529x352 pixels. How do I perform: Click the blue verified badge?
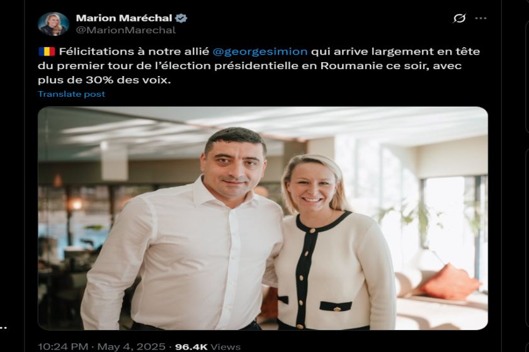[181, 18]
